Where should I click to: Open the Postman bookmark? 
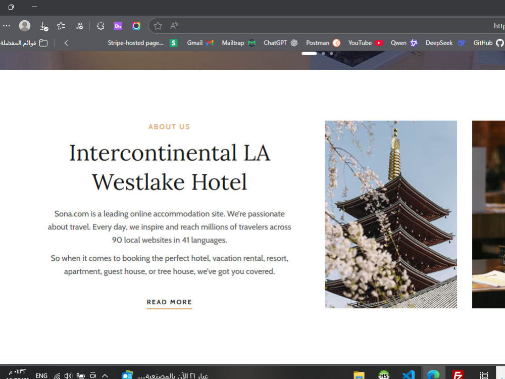[323, 43]
